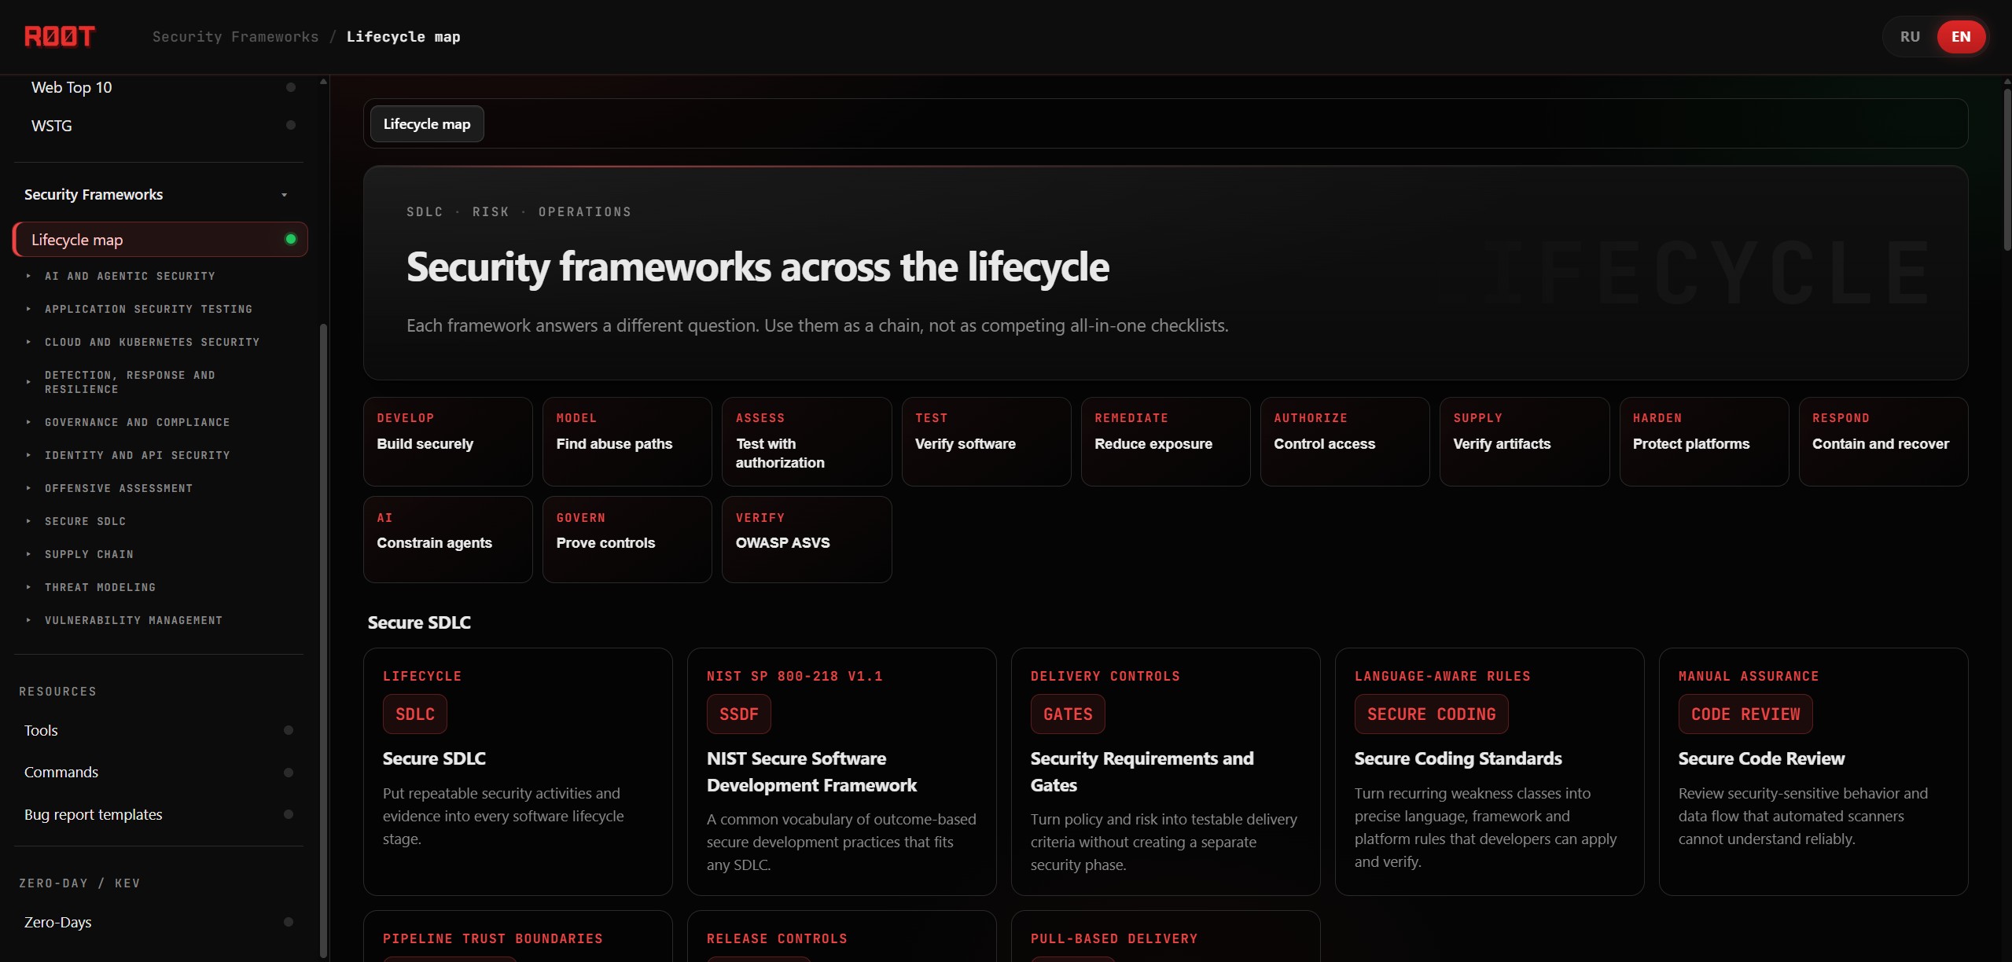Click main page scrollbar thumb
The height and width of the screenshot is (962, 2012).
pos(2007,169)
